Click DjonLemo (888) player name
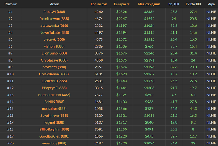 [54, 53]
